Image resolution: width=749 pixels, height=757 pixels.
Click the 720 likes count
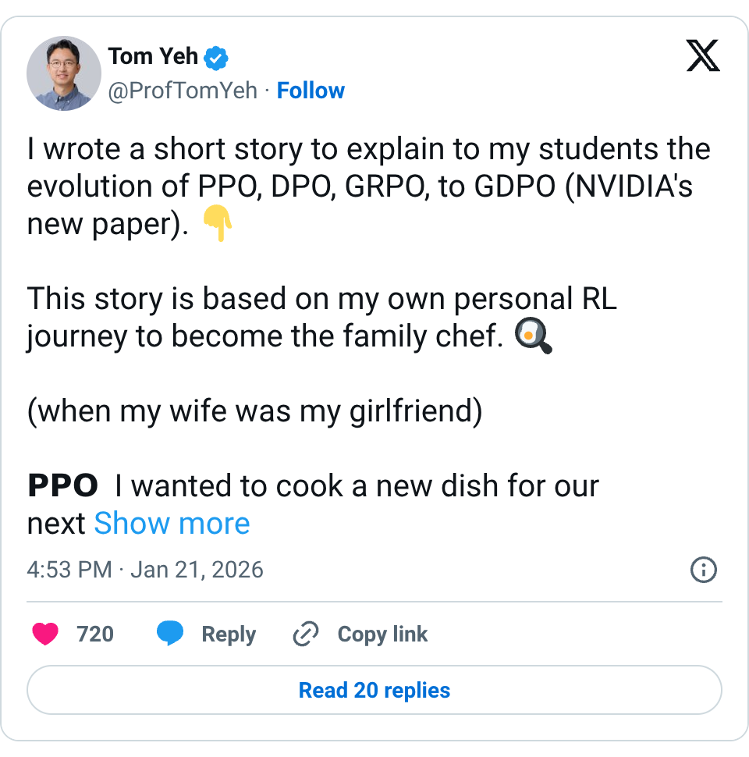click(95, 634)
